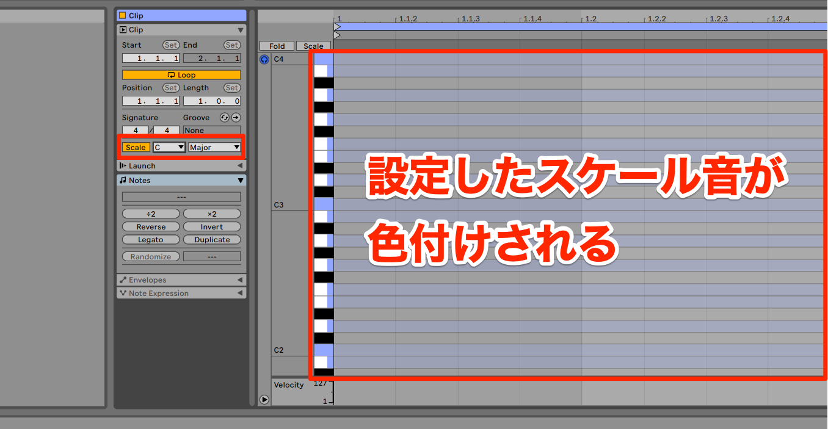
Task: Click the commit groove arrow icon
Action: (236, 118)
